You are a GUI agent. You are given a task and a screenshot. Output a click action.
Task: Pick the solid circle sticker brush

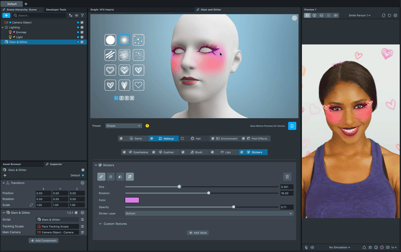coord(110,40)
